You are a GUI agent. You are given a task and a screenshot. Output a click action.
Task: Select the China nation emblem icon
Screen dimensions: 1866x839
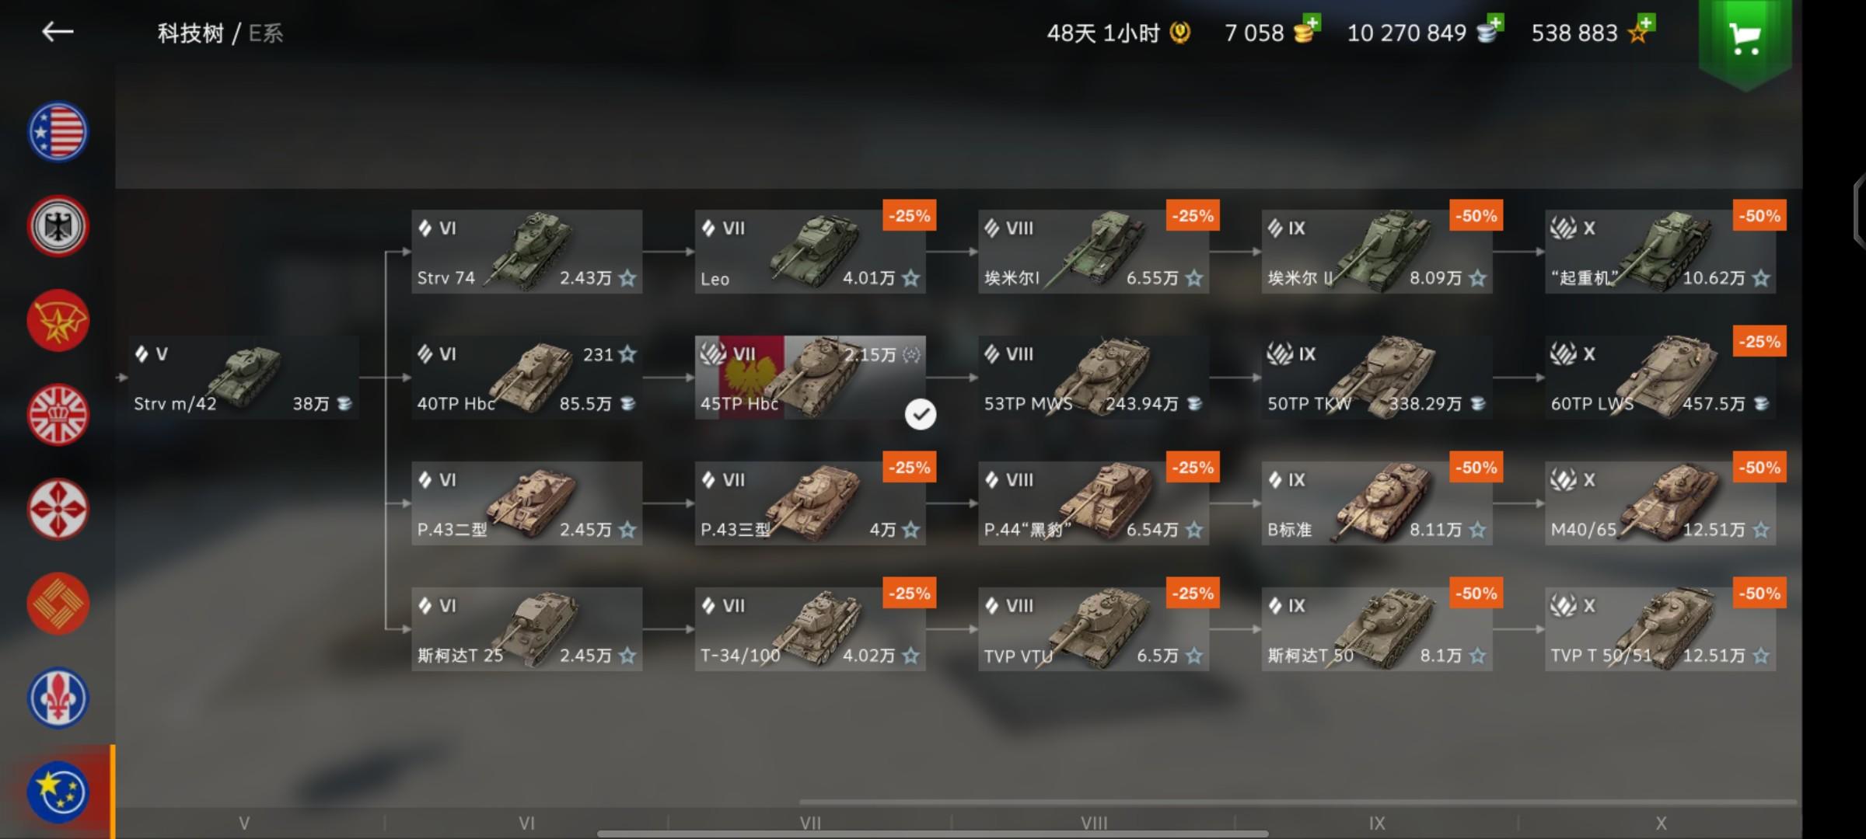point(58,604)
